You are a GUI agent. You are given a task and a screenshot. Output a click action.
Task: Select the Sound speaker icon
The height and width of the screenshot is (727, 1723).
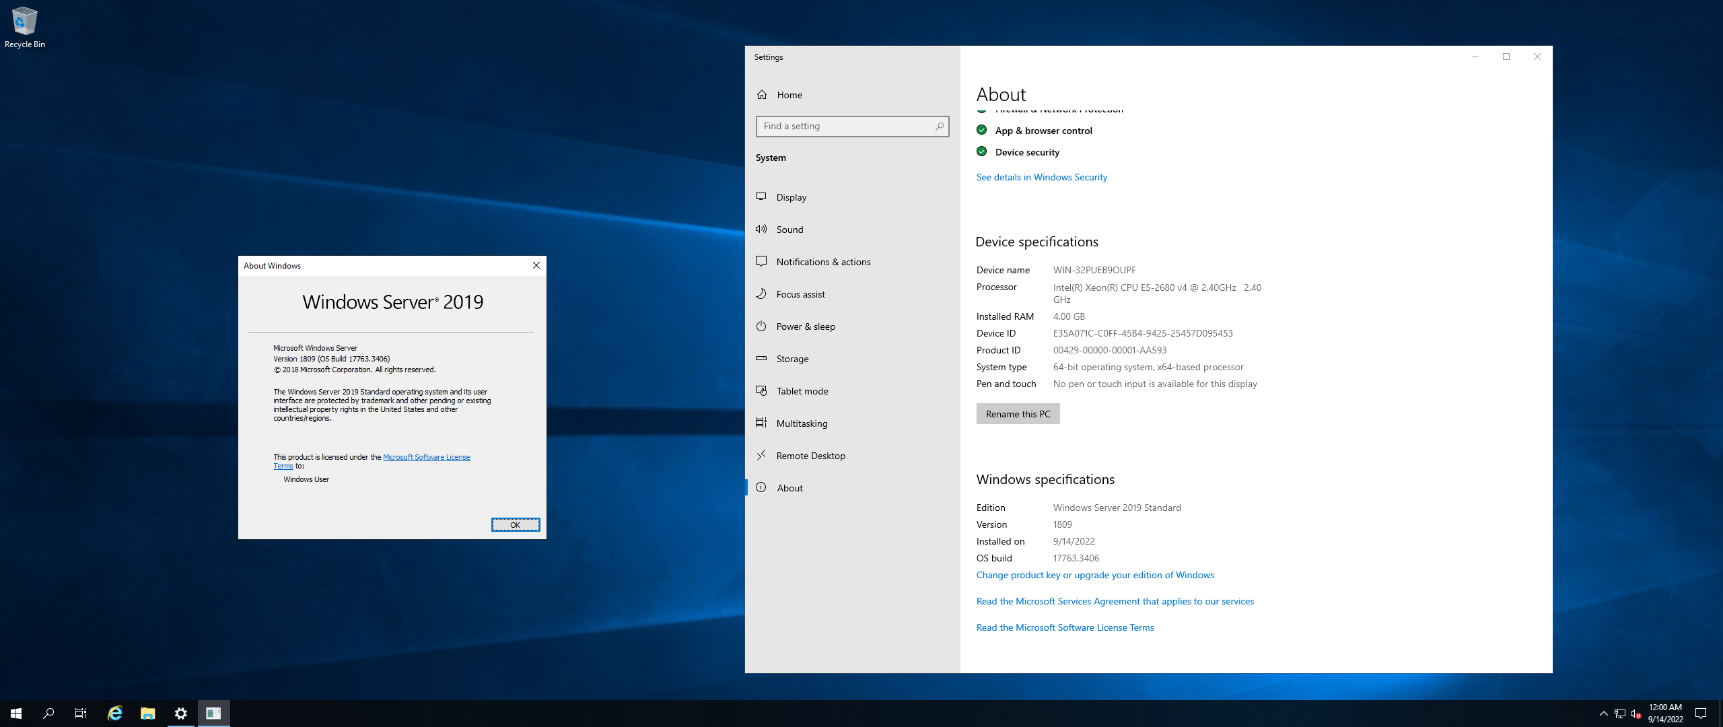coord(761,229)
